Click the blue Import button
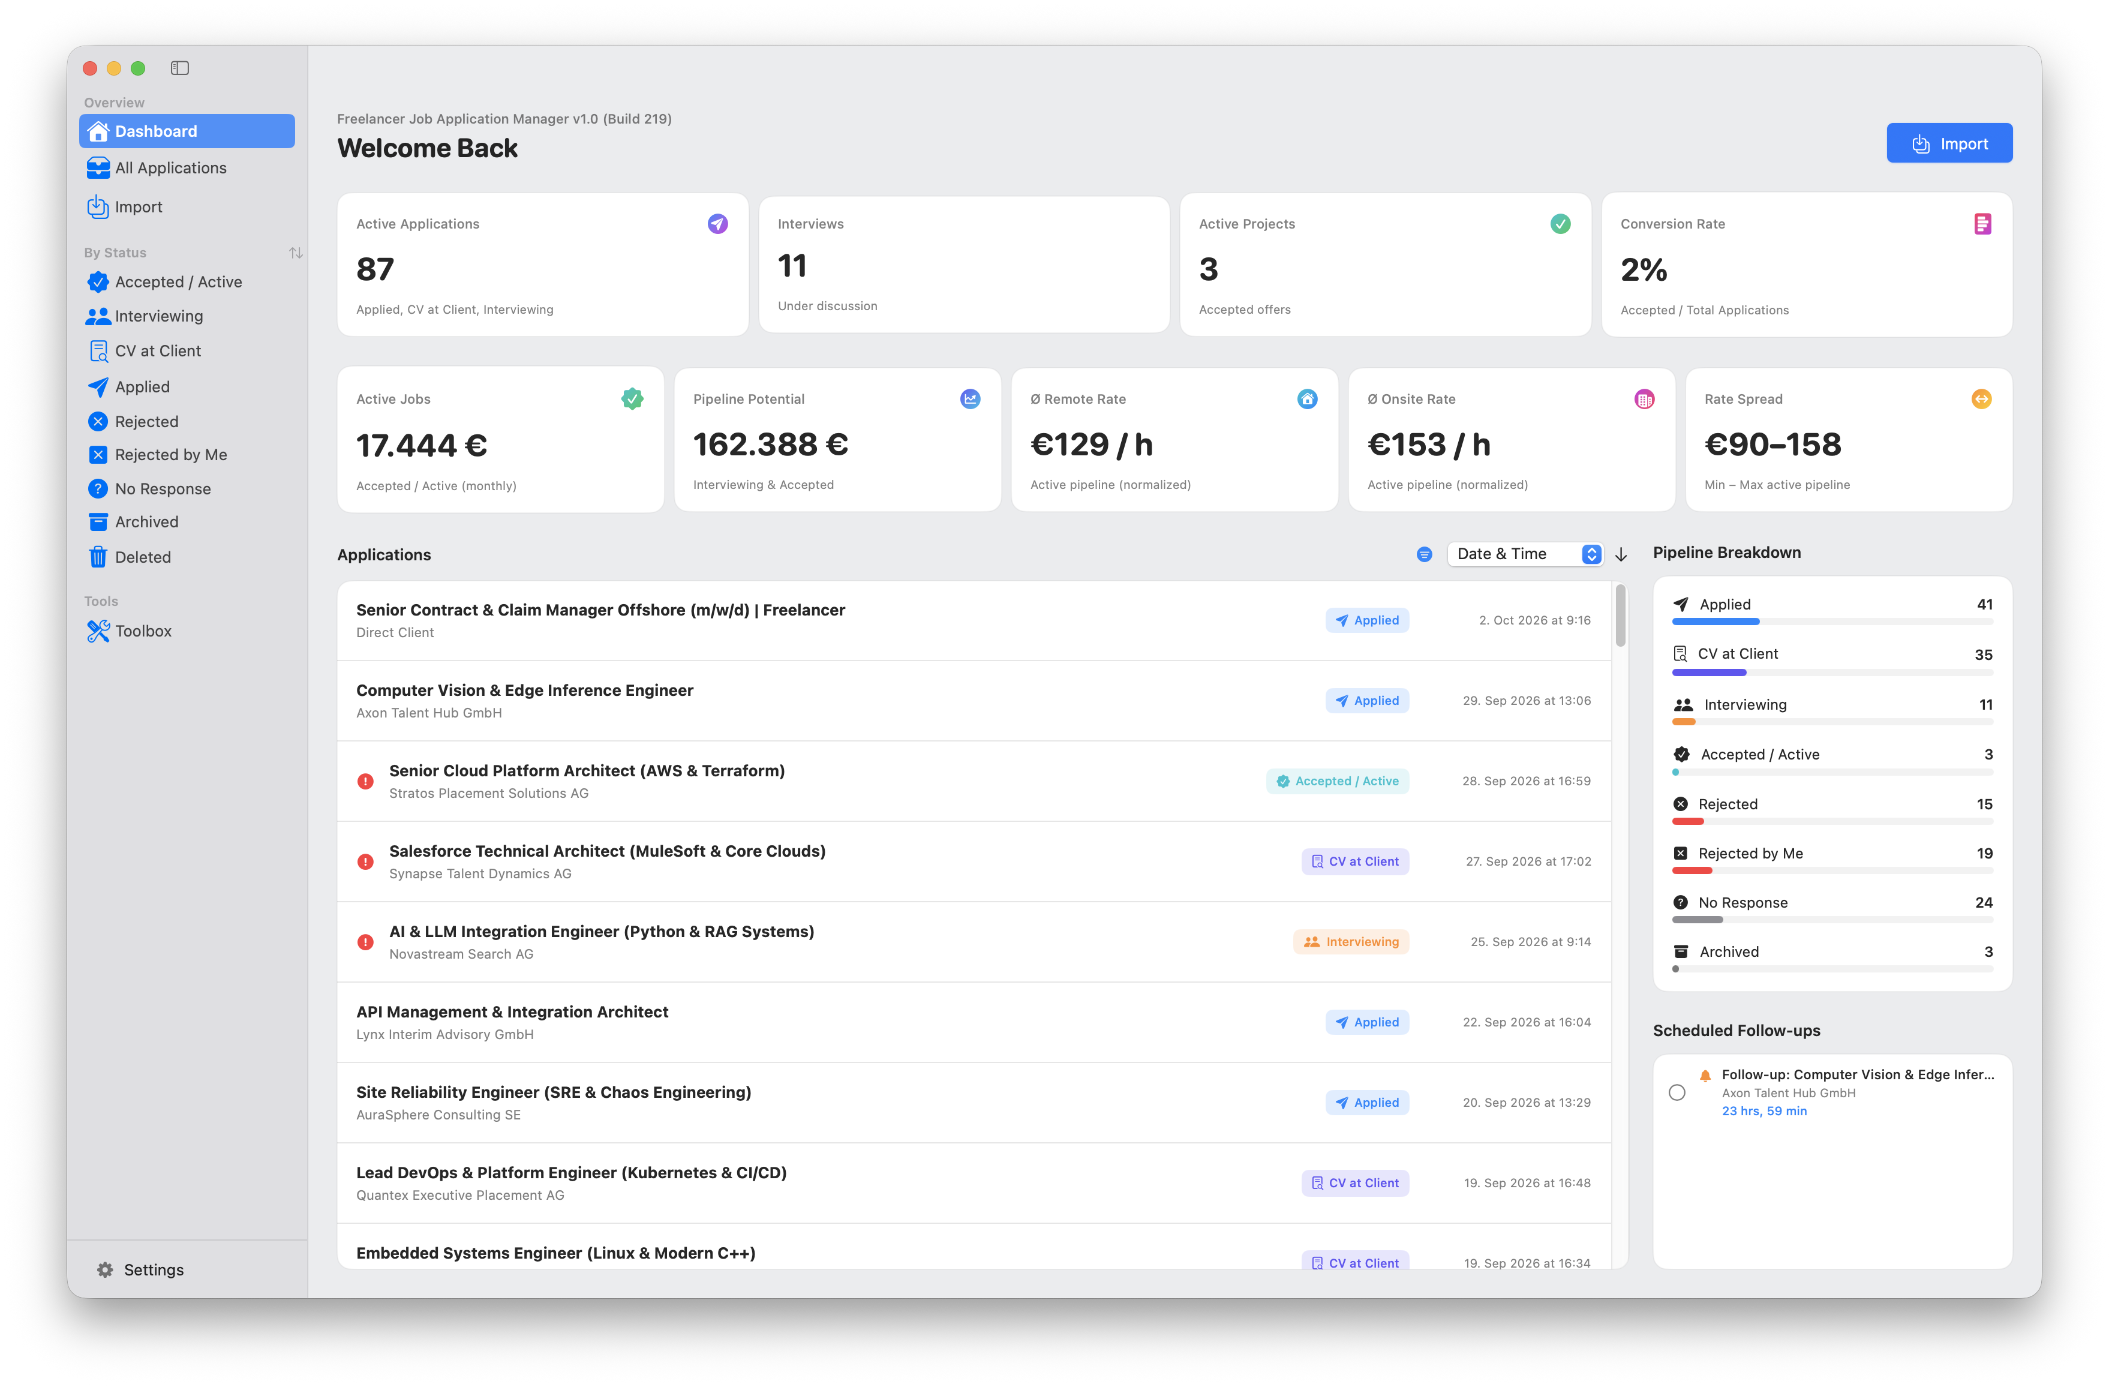The height and width of the screenshot is (1387, 2109). coord(1949,143)
